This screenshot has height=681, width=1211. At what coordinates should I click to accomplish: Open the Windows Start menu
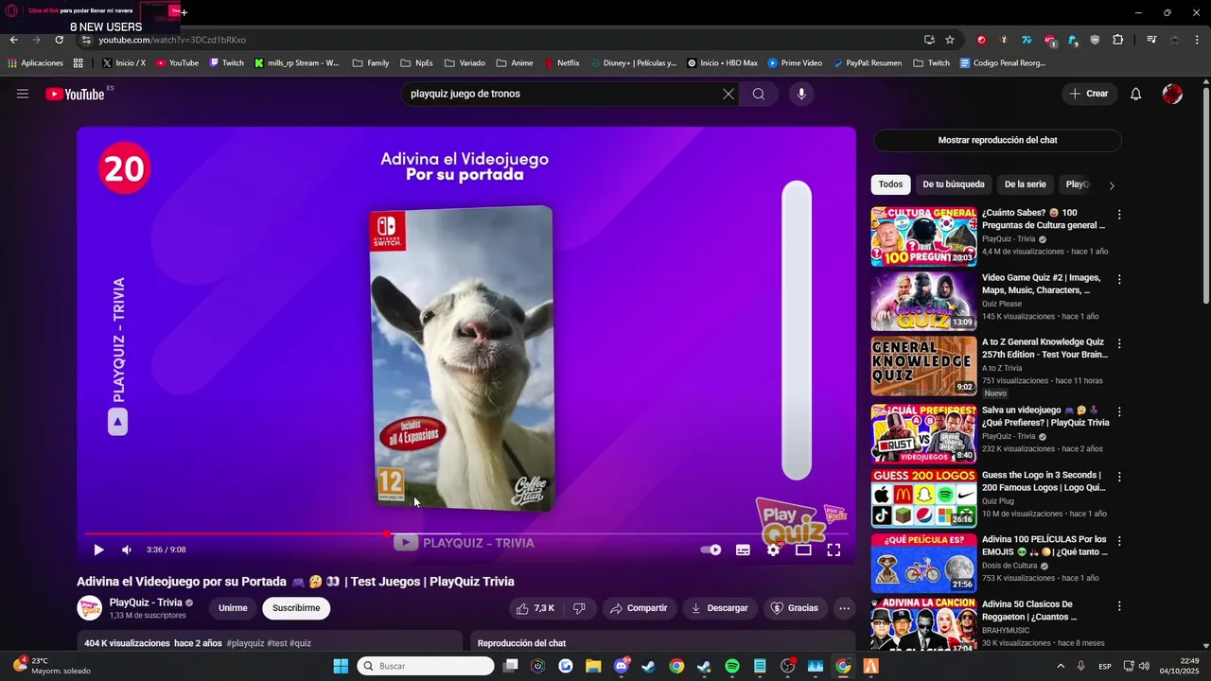point(341,666)
